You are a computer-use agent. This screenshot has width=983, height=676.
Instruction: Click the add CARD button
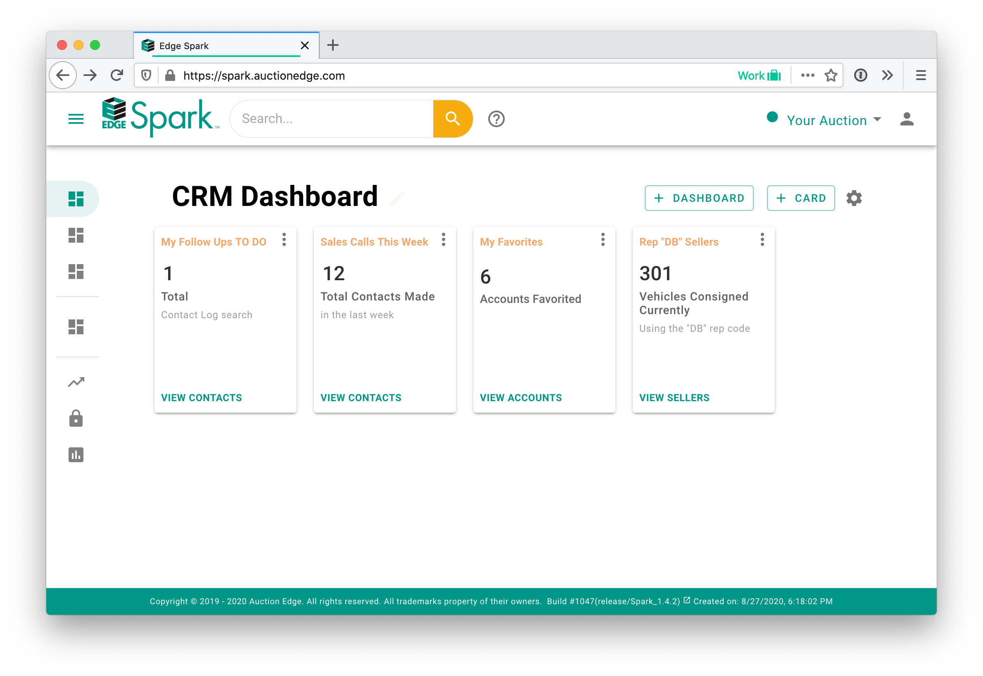coord(800,198)
